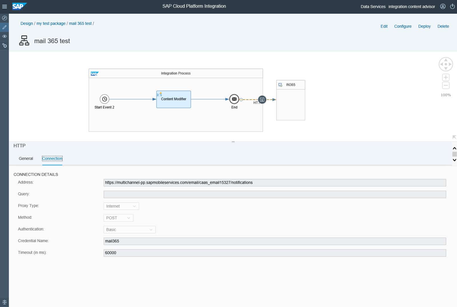Viewport: 457px width, 307px height.
Task: Select the Connection tab
Action: point(52,158)
